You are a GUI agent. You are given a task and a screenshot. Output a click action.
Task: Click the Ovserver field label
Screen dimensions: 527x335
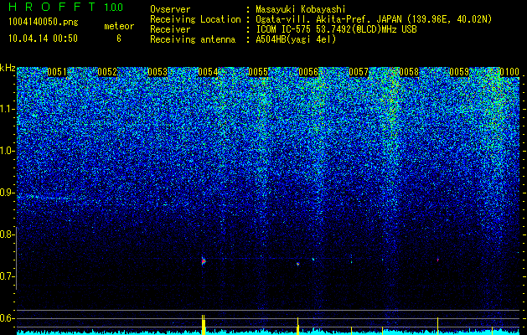coord(170,9)
